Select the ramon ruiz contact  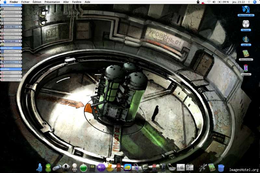pyautogui.click(x=11, y=41)
